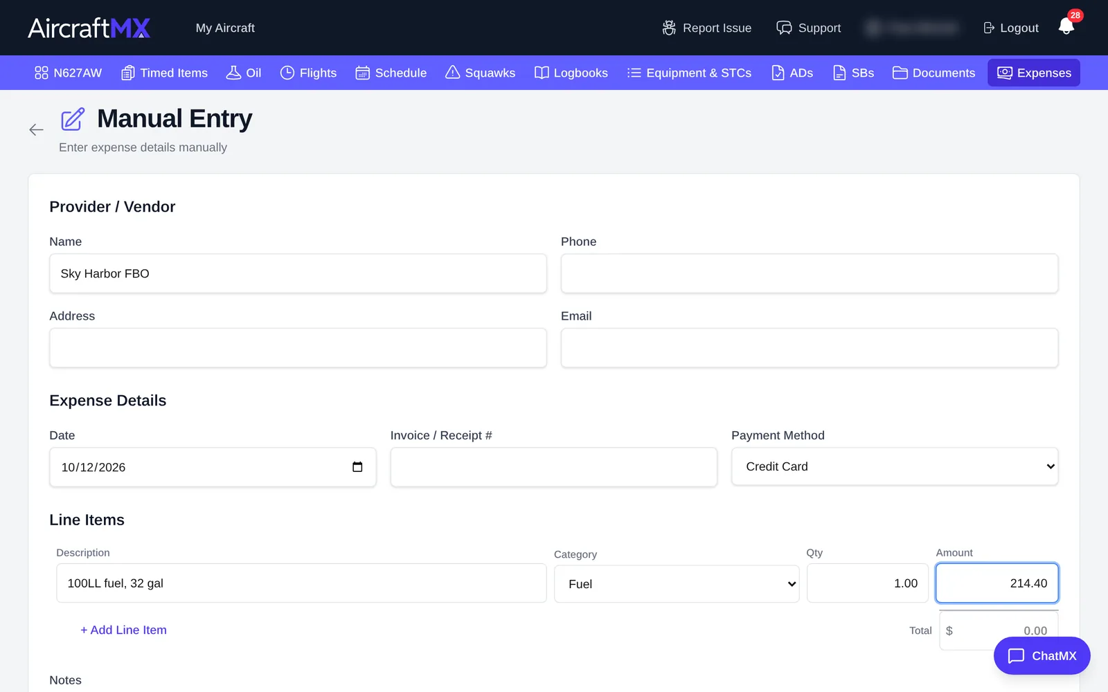Open My Aircraft page
Image resolution: width=1108 pixels, height=692 pixels.
click(x=225, y=28)
